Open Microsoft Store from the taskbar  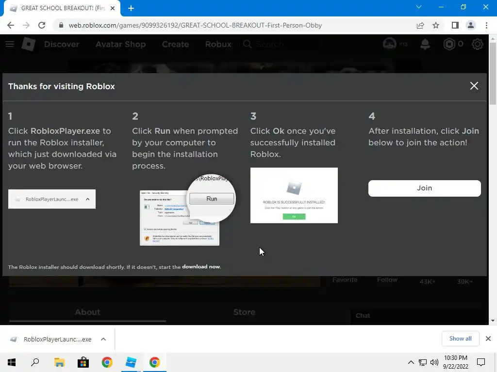(83, 362)
